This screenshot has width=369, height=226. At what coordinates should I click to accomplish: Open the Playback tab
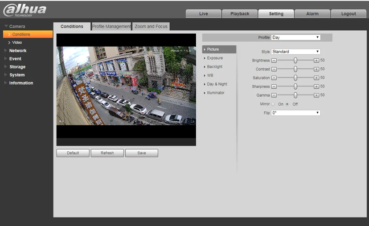coord(240,14)
